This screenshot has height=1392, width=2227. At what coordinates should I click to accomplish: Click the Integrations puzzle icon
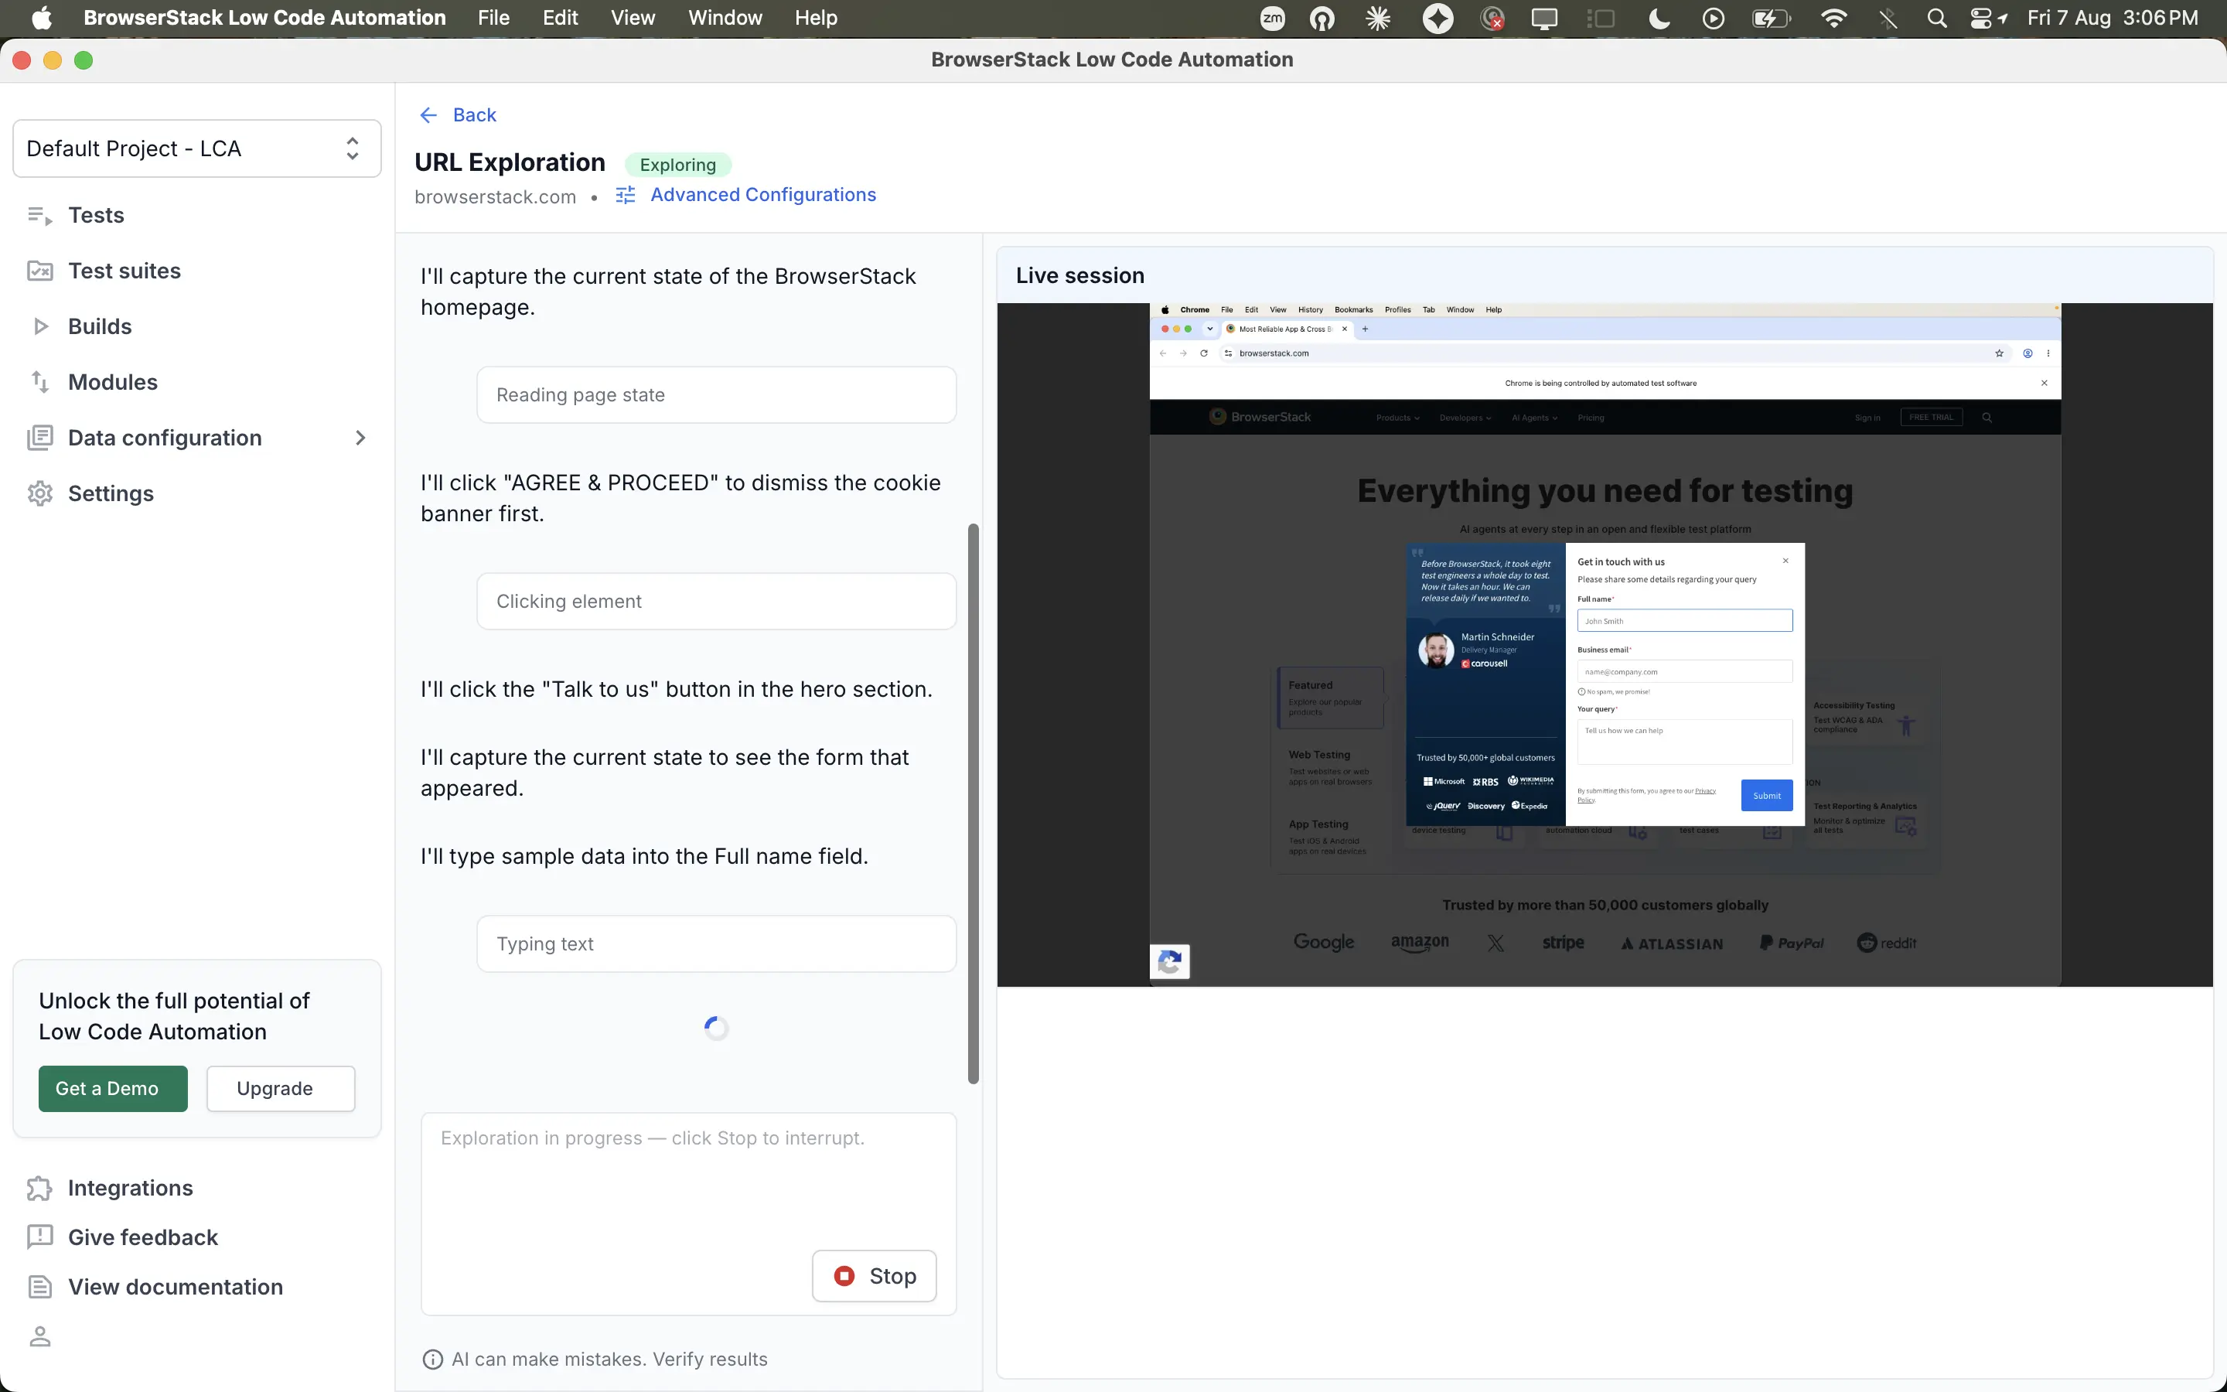tap(39, 1189)
